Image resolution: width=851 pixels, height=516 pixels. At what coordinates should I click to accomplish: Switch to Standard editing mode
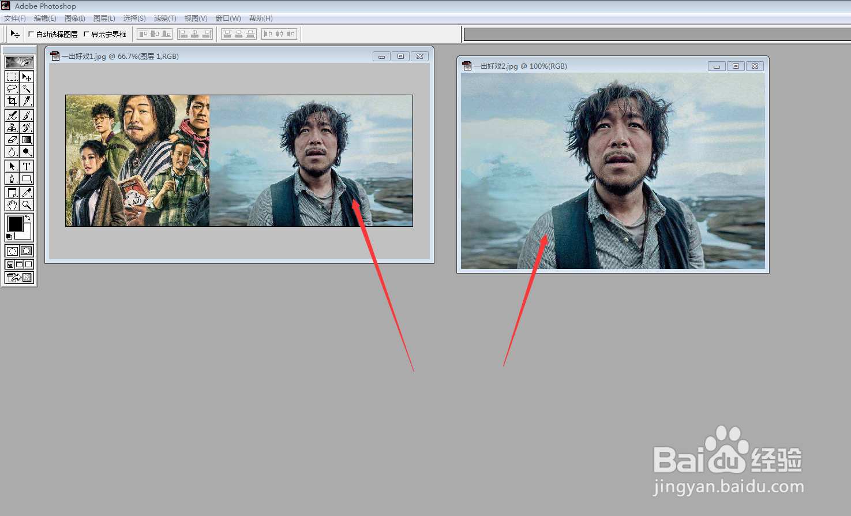point(12,251)
